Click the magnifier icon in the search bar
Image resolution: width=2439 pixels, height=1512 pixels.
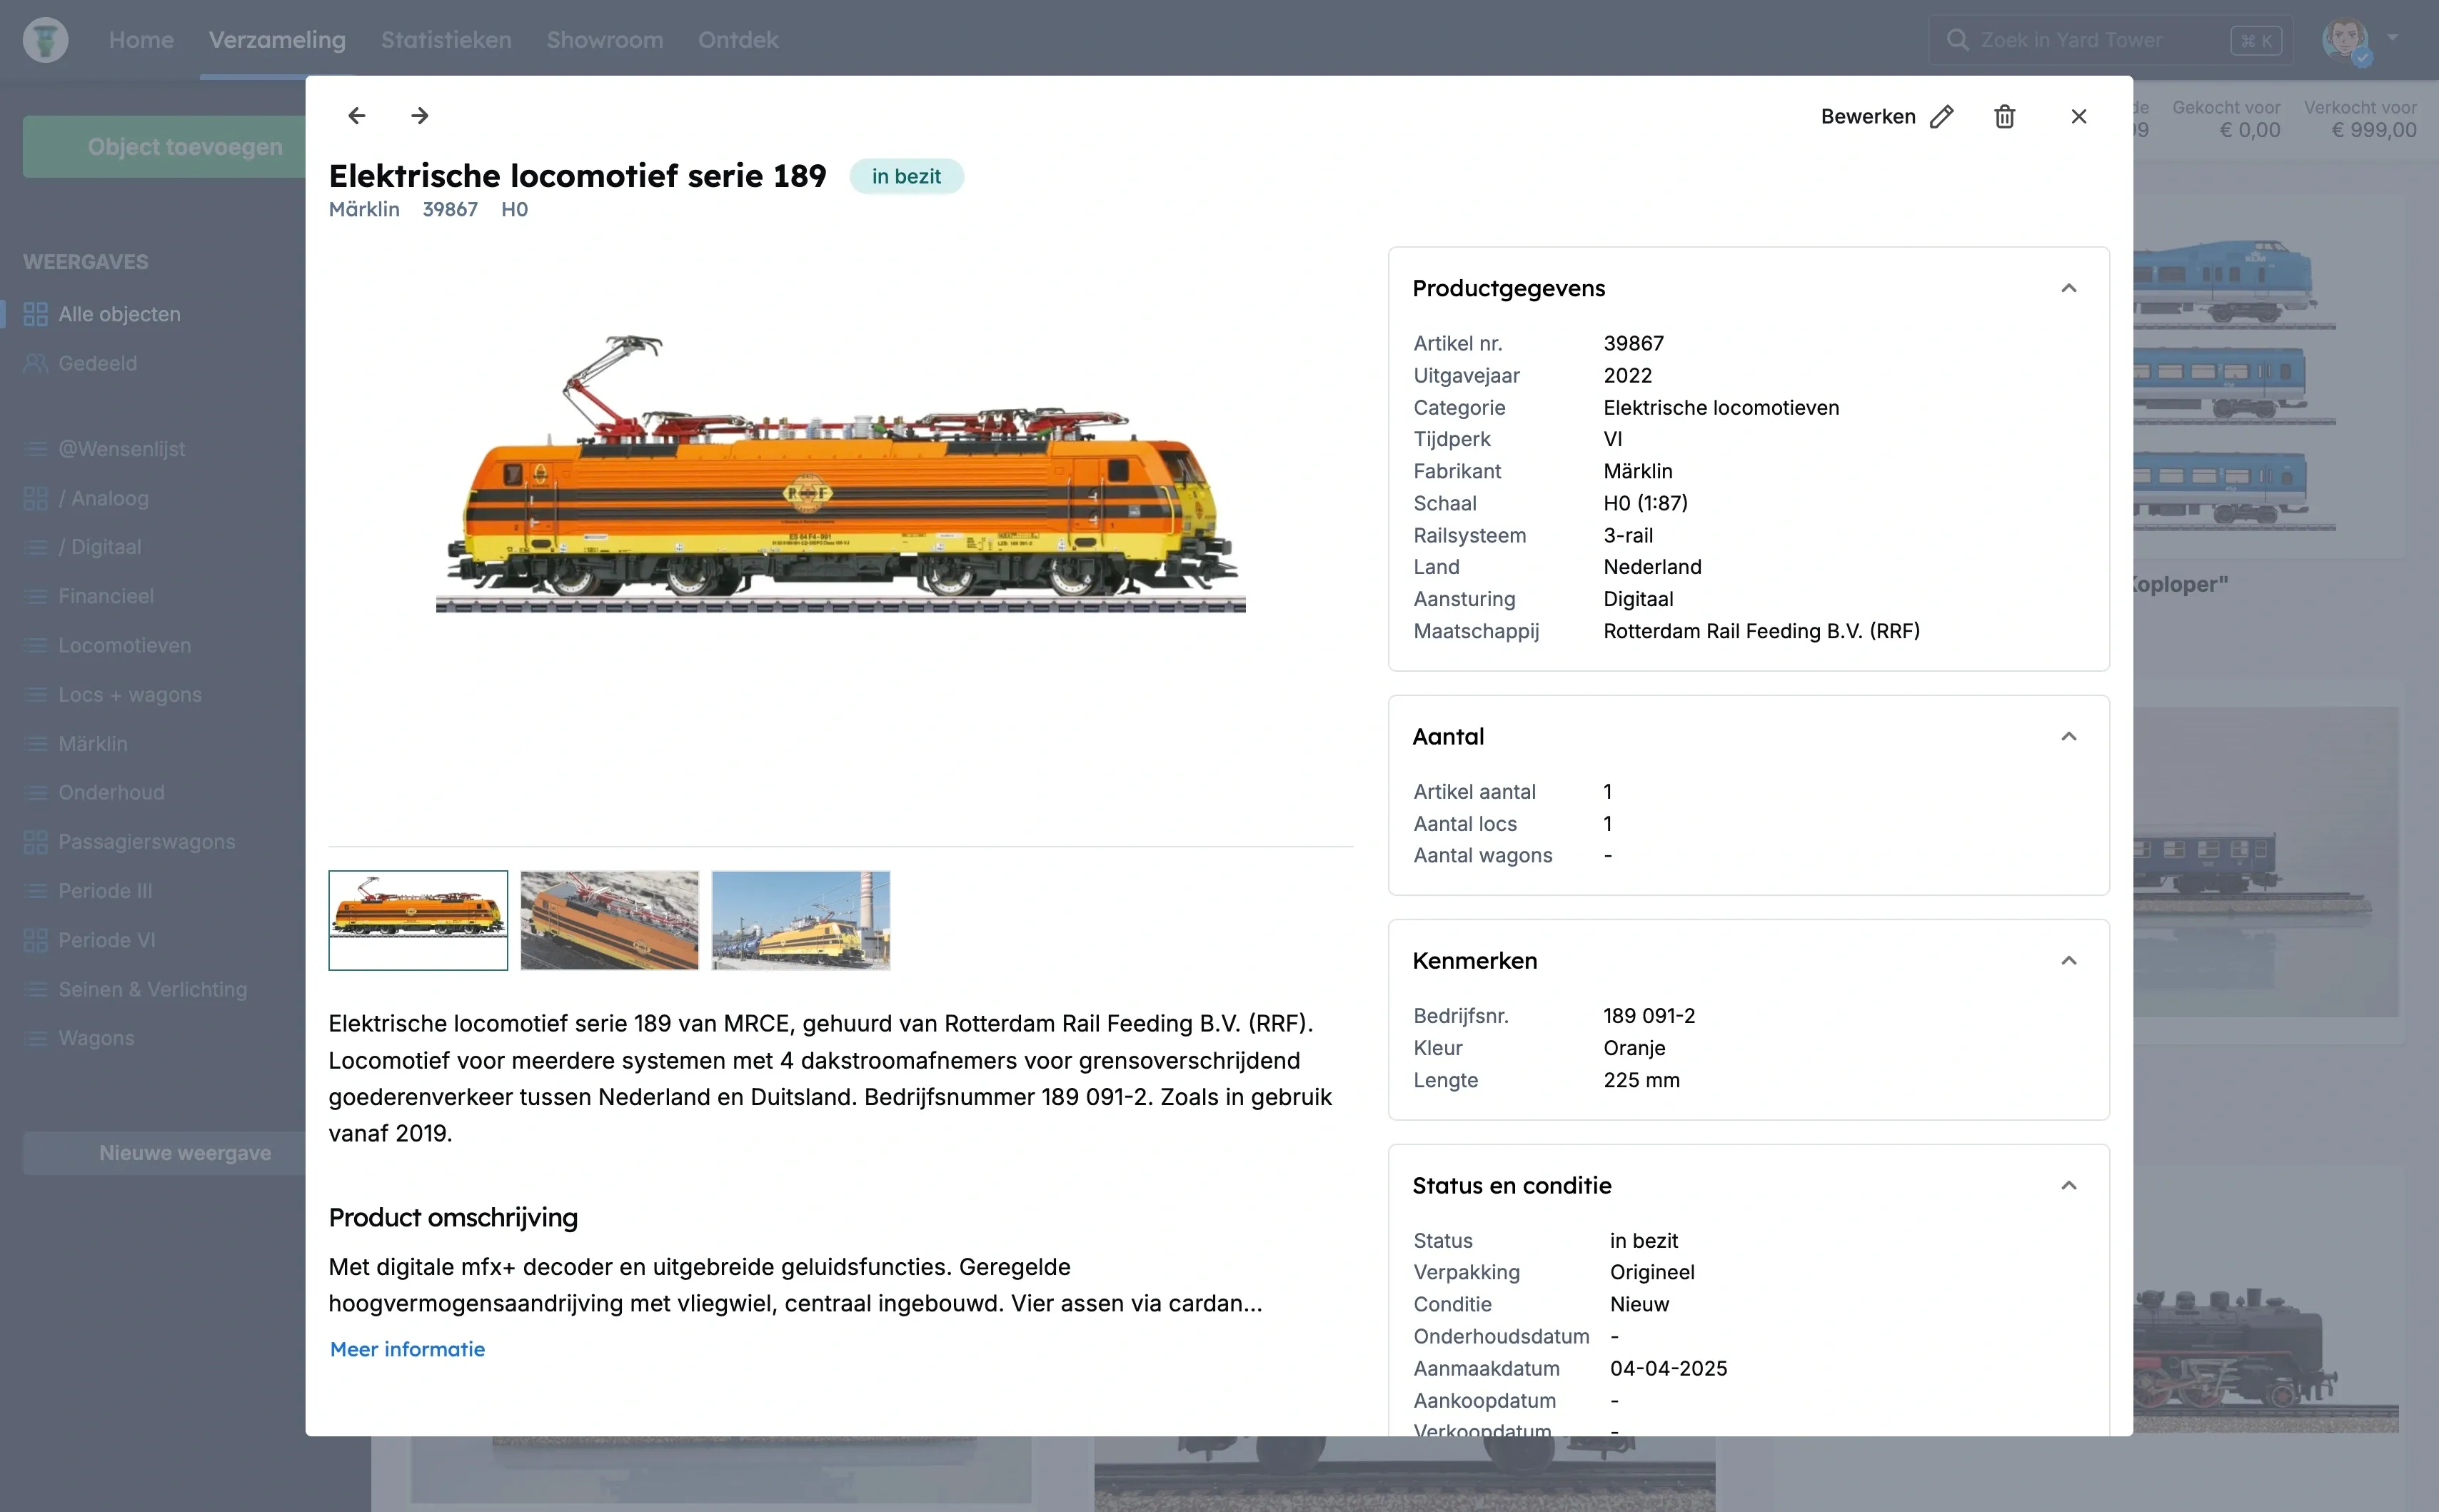point(1959,39)
